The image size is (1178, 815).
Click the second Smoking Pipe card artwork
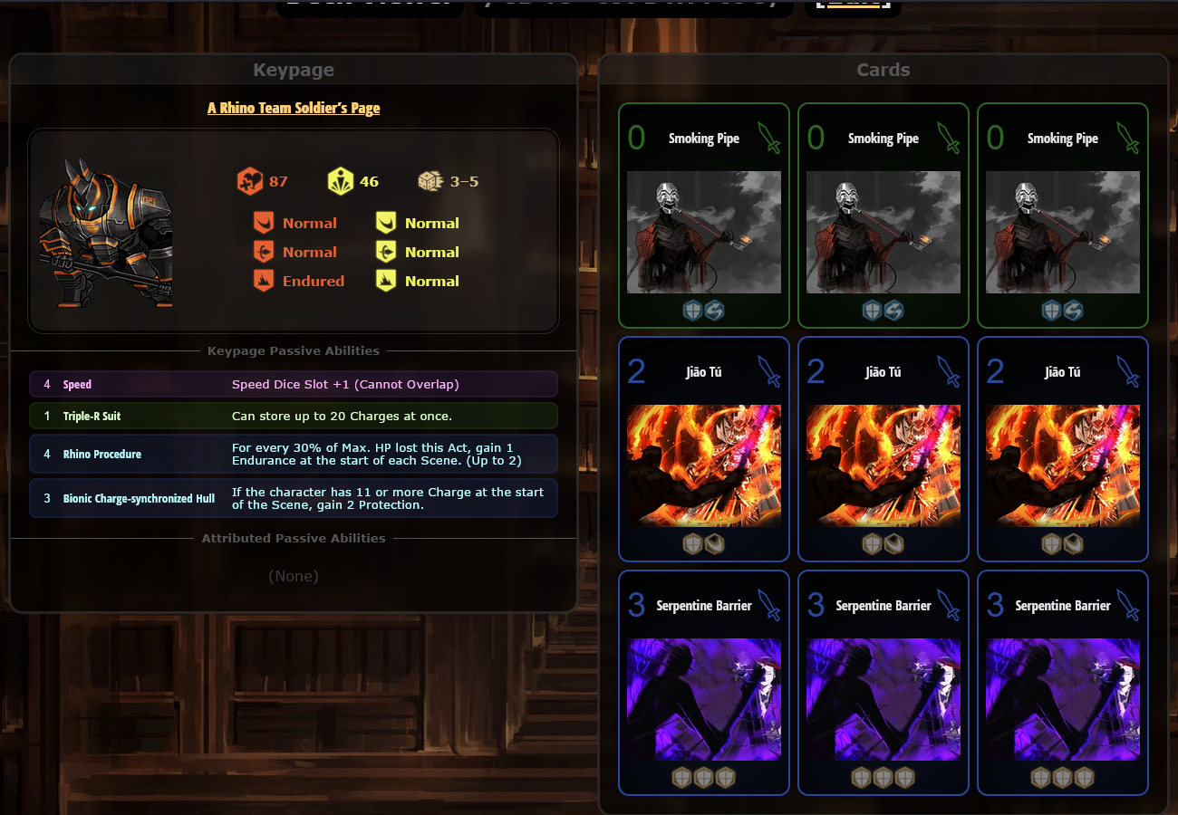883,233
